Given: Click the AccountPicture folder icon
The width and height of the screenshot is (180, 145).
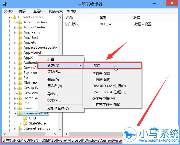Looking at the screenshot, I should [x=20, y=22].
